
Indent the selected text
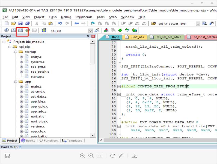point(123,23)
